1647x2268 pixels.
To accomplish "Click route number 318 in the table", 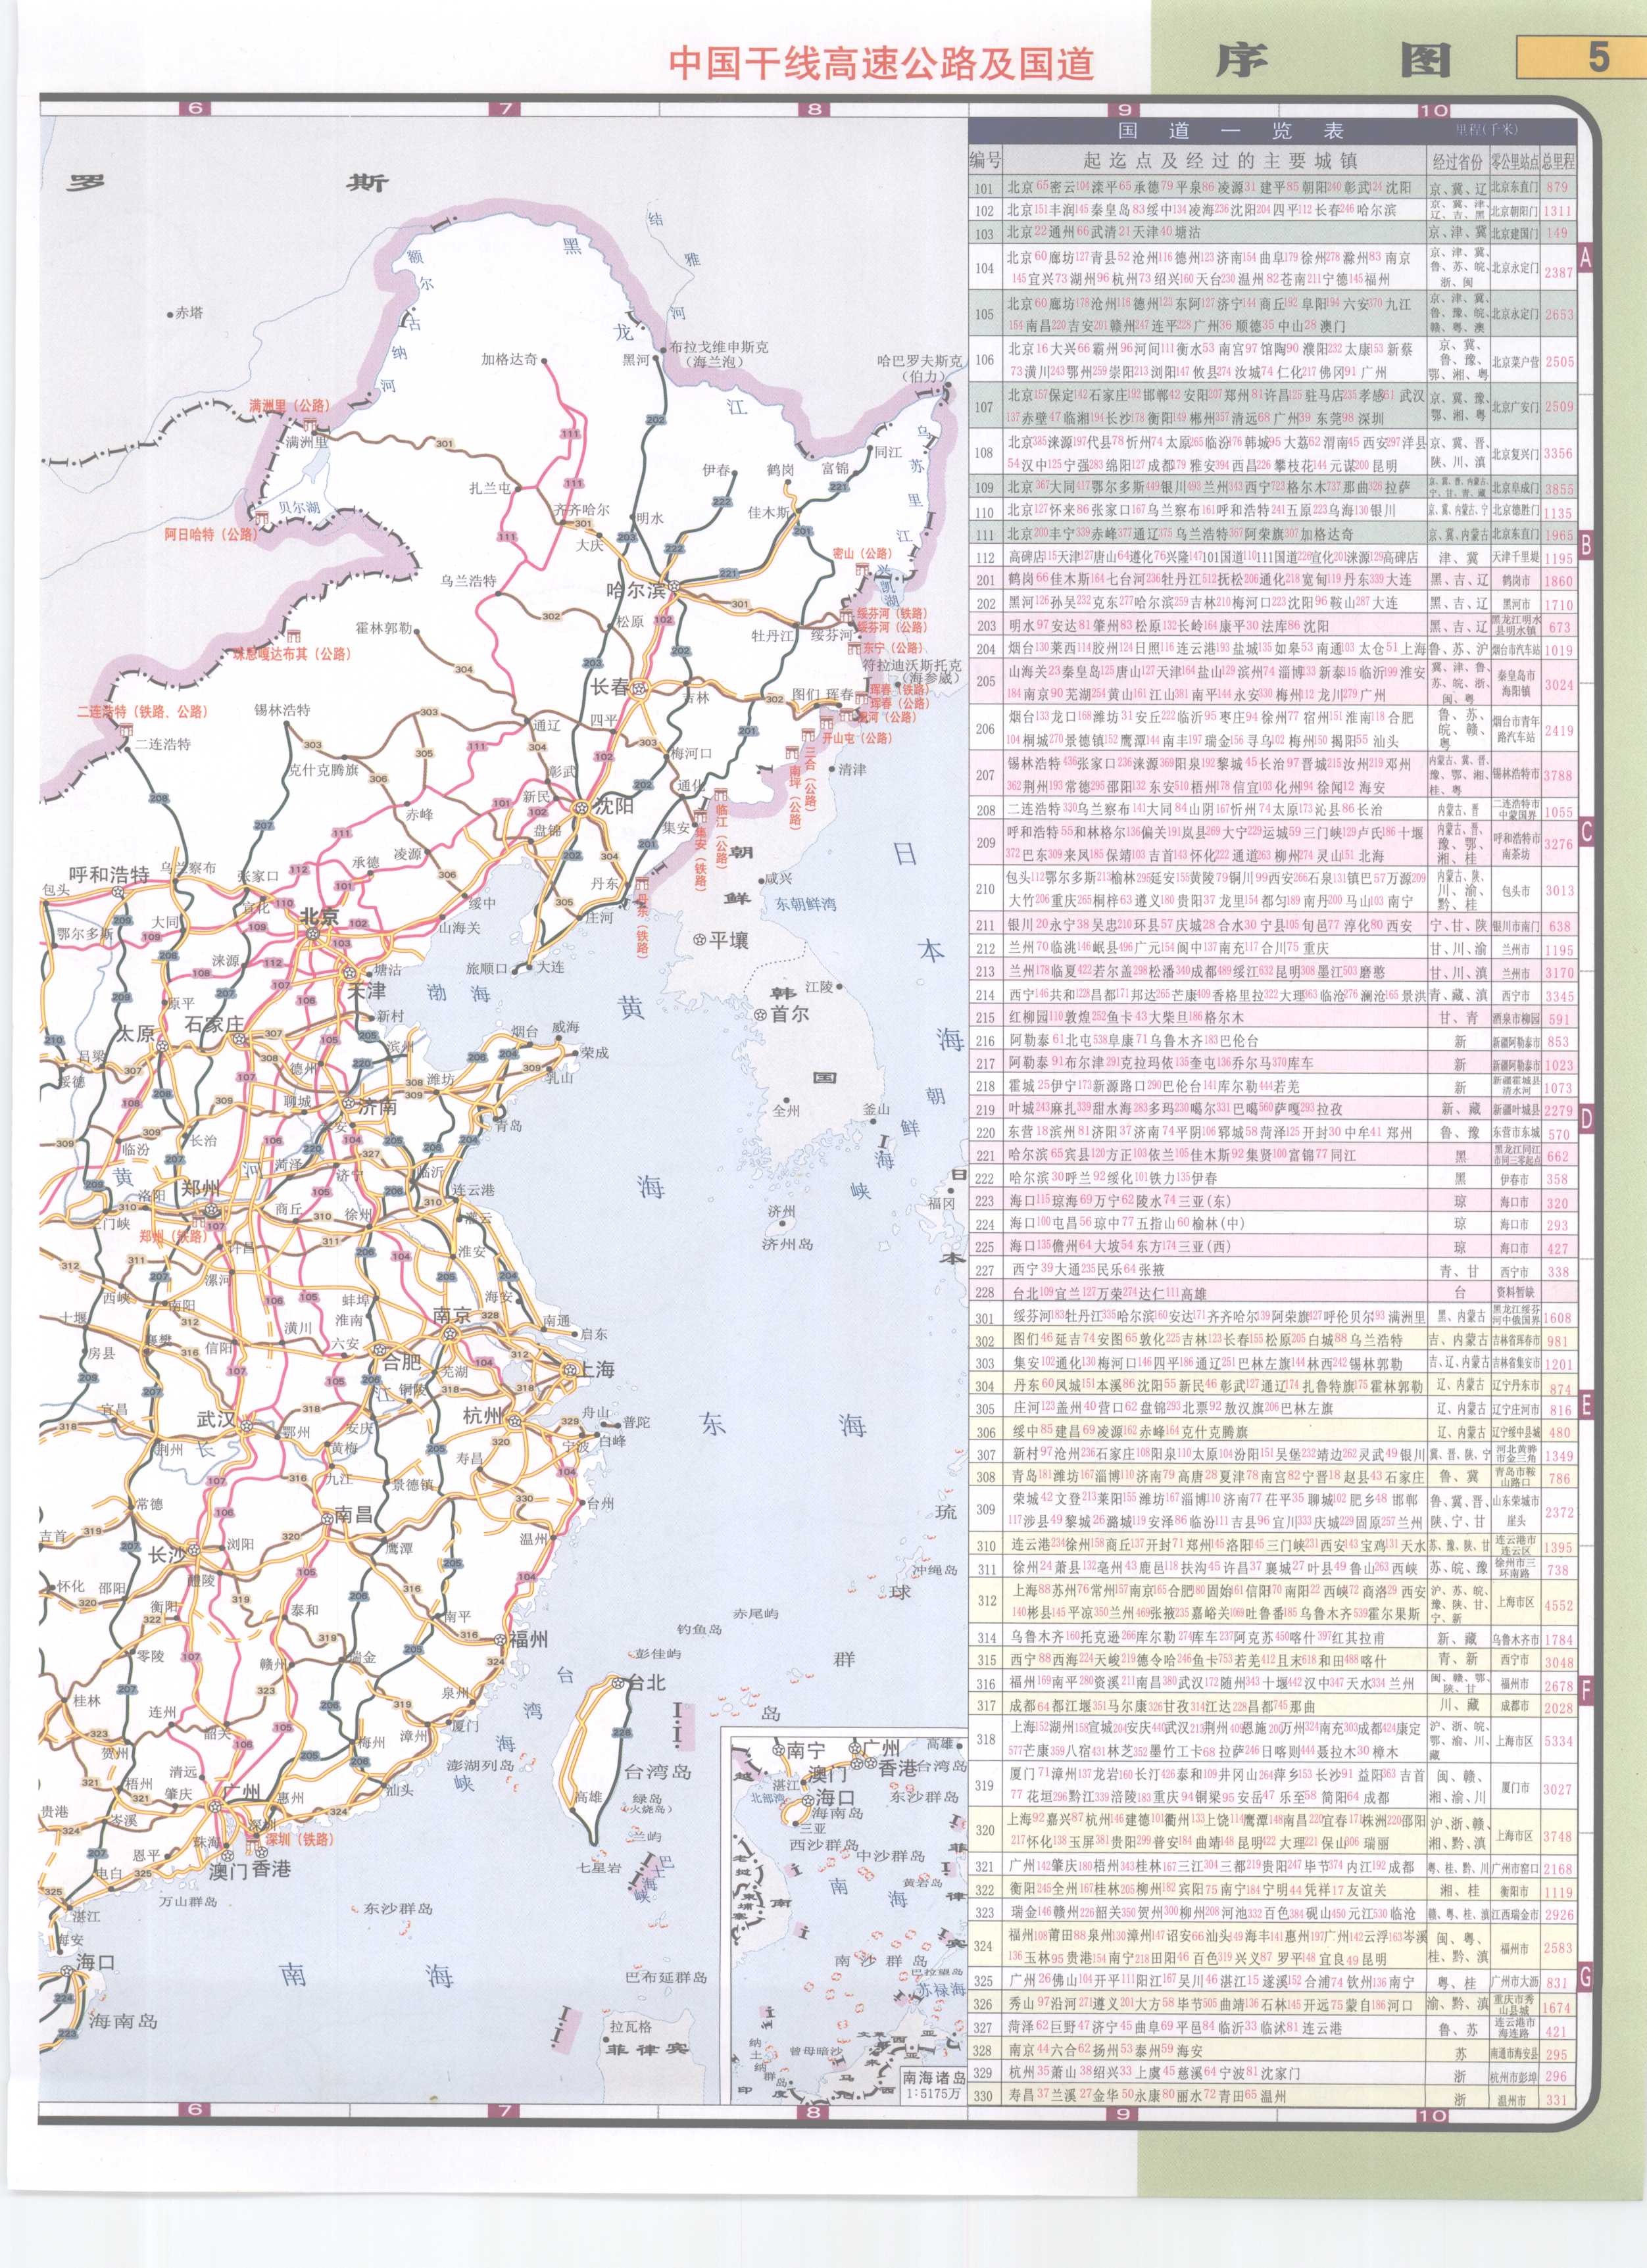I will (986, 1739).
